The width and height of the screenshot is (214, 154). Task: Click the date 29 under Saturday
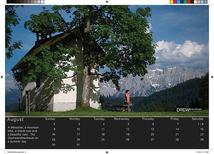point(202,140)
